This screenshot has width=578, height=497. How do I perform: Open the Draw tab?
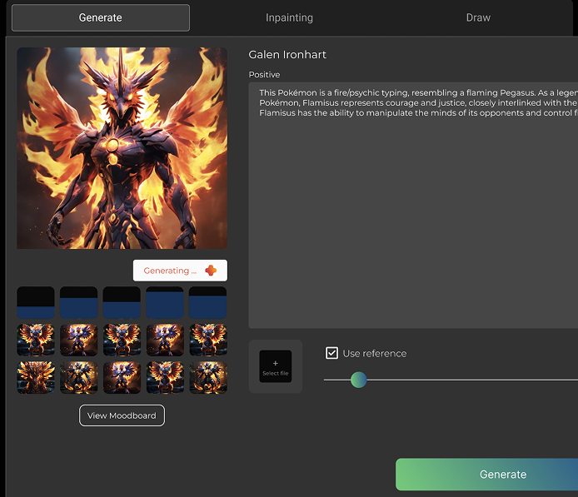point(478,17)
